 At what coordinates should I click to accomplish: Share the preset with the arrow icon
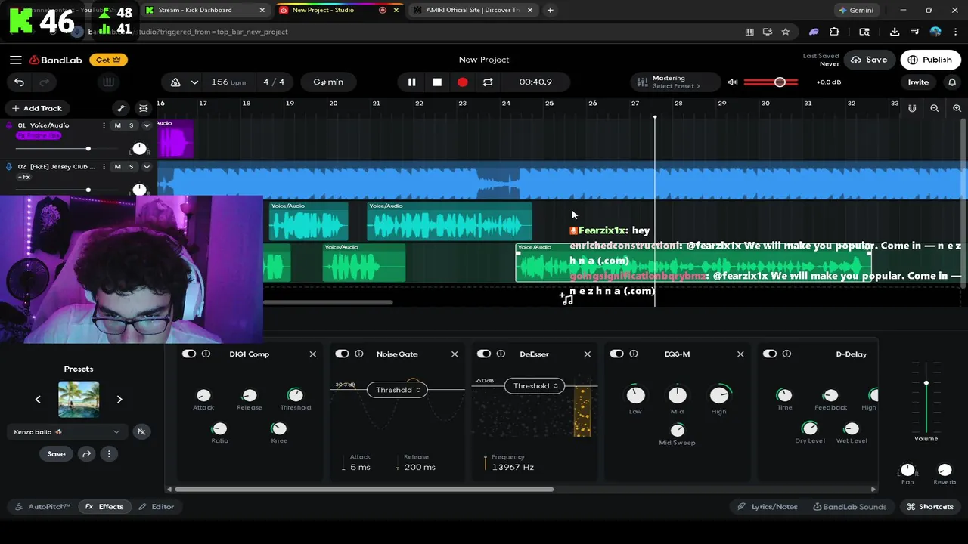(x=87, y=454)
